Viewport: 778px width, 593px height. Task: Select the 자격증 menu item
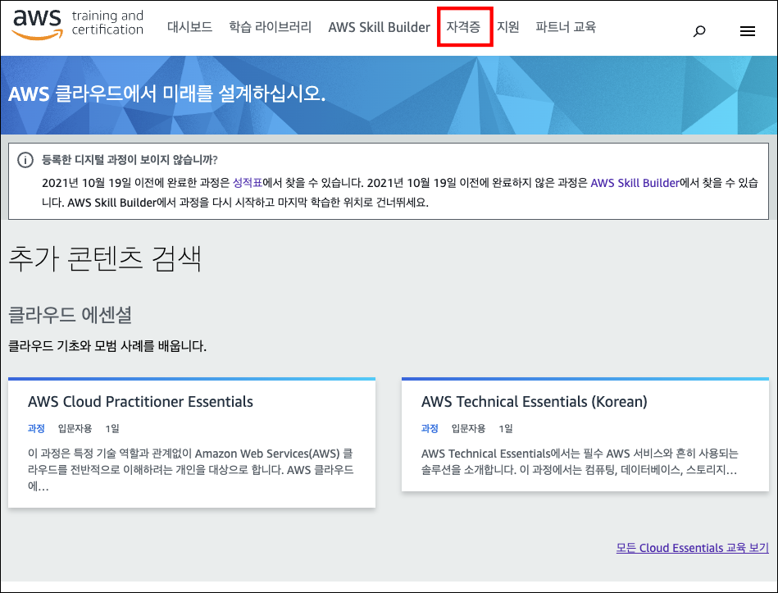click(463, 26)
